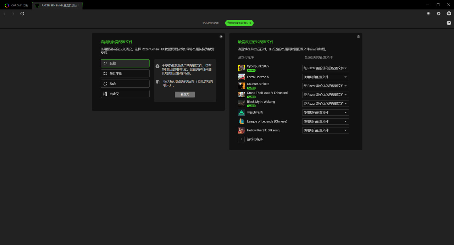454x245 pixels.
Task: Open settings with the gear icon
Action: 439,13
